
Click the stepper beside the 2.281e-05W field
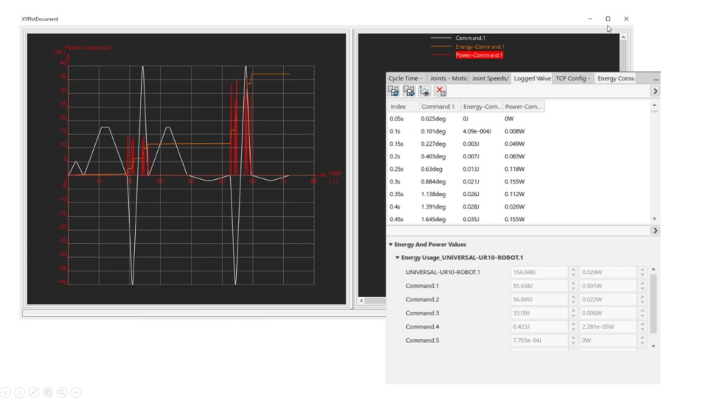[x=642, y=327]
